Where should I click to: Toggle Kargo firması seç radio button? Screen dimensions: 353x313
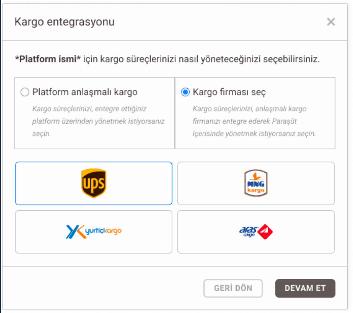[185, 92]
